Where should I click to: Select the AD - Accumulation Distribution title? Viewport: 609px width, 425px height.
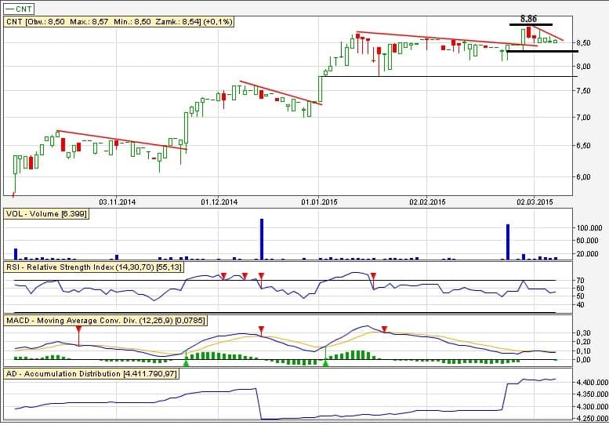click(x=92, y=374)
